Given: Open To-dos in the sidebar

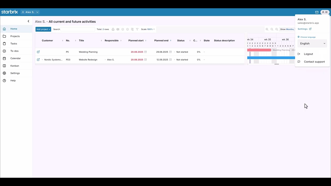Looking at the screenshot, I should tap(16, 51).
